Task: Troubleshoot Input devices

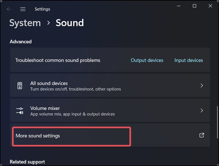Action: click(x=189, y=60)
